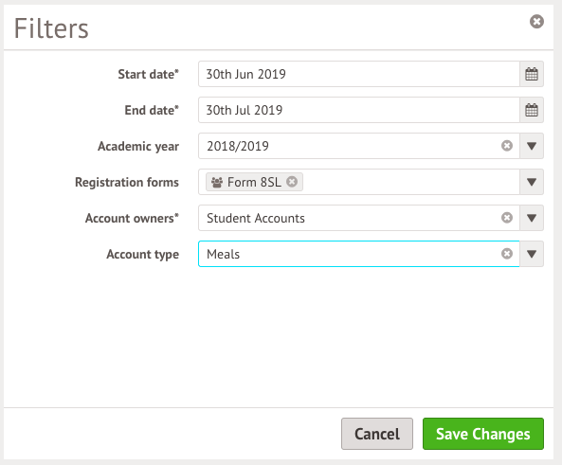Expand the Registration forms dropdown arrow

click(x=532, y=182)
